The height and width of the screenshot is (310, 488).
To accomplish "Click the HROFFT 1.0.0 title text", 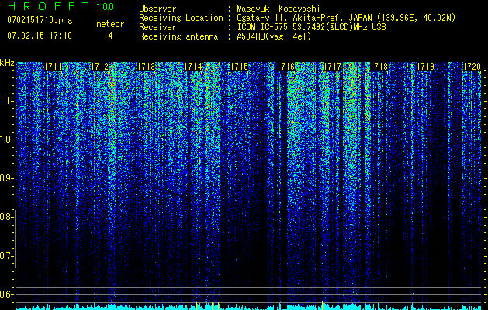I will [x=61, y=6].
